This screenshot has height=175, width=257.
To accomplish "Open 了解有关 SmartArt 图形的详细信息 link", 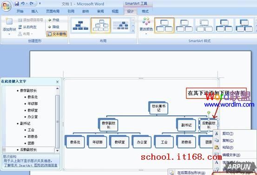I will (x=31, y=165).
